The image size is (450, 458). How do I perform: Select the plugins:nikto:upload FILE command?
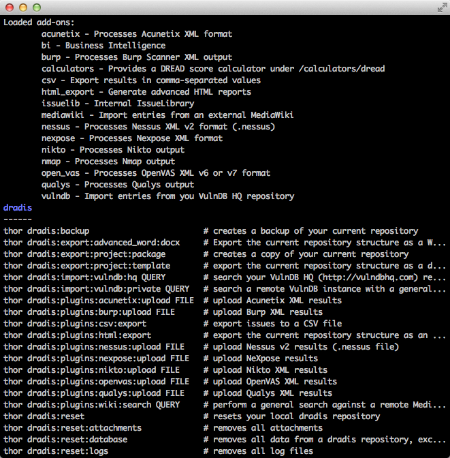91,370
